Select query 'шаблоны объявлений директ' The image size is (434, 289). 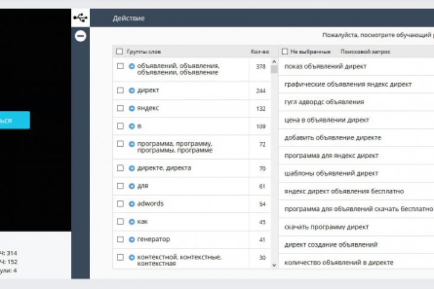point(331,173)
